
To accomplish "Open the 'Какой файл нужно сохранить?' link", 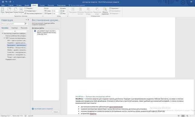I will 44,109.
